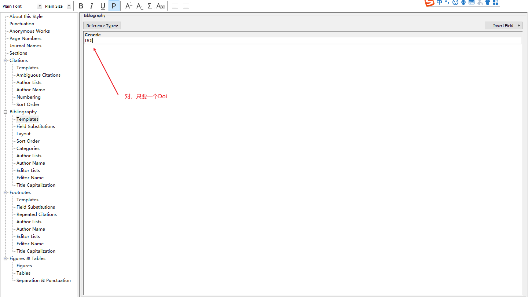Collapse the Citations tree node

pyautogui.click(x=5, y=60)
